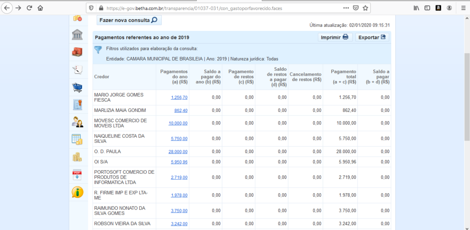
Task: Reload the page in the browser
Action: click(29, 8)
